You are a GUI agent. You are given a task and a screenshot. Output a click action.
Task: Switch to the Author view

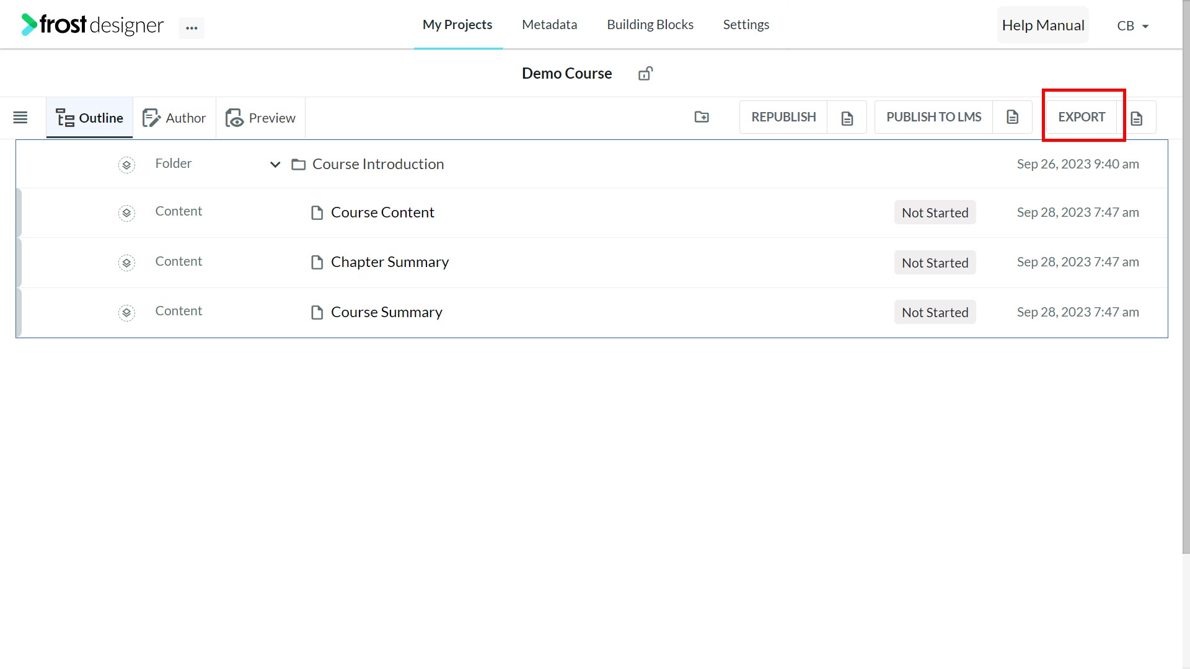pyautogui.click(x=174, y=118)
